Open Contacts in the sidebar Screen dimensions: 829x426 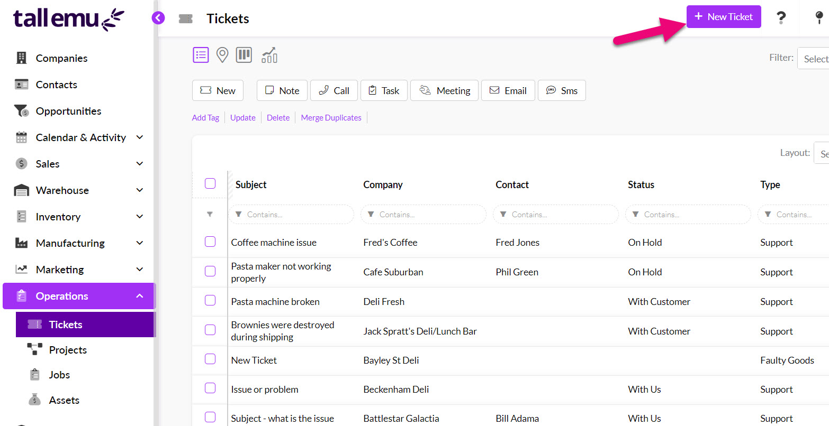57,85
